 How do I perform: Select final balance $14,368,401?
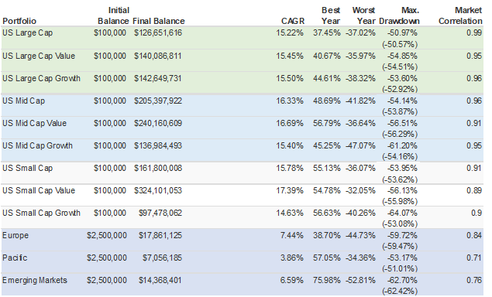160,280
